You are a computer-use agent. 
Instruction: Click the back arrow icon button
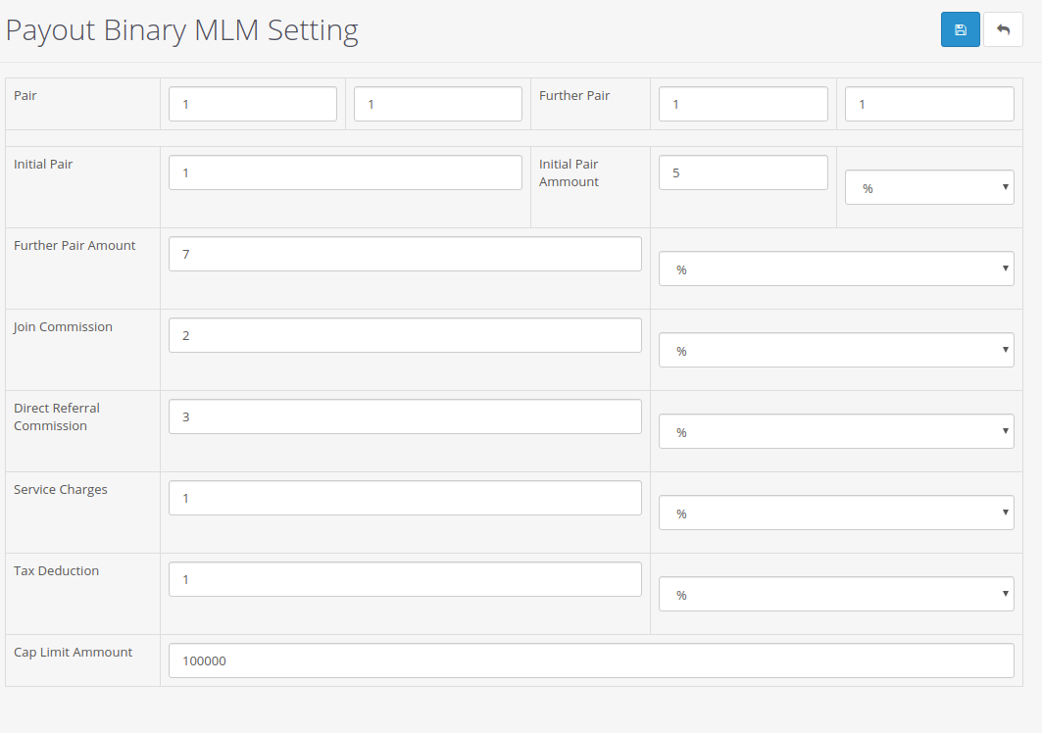[1003, 29]
